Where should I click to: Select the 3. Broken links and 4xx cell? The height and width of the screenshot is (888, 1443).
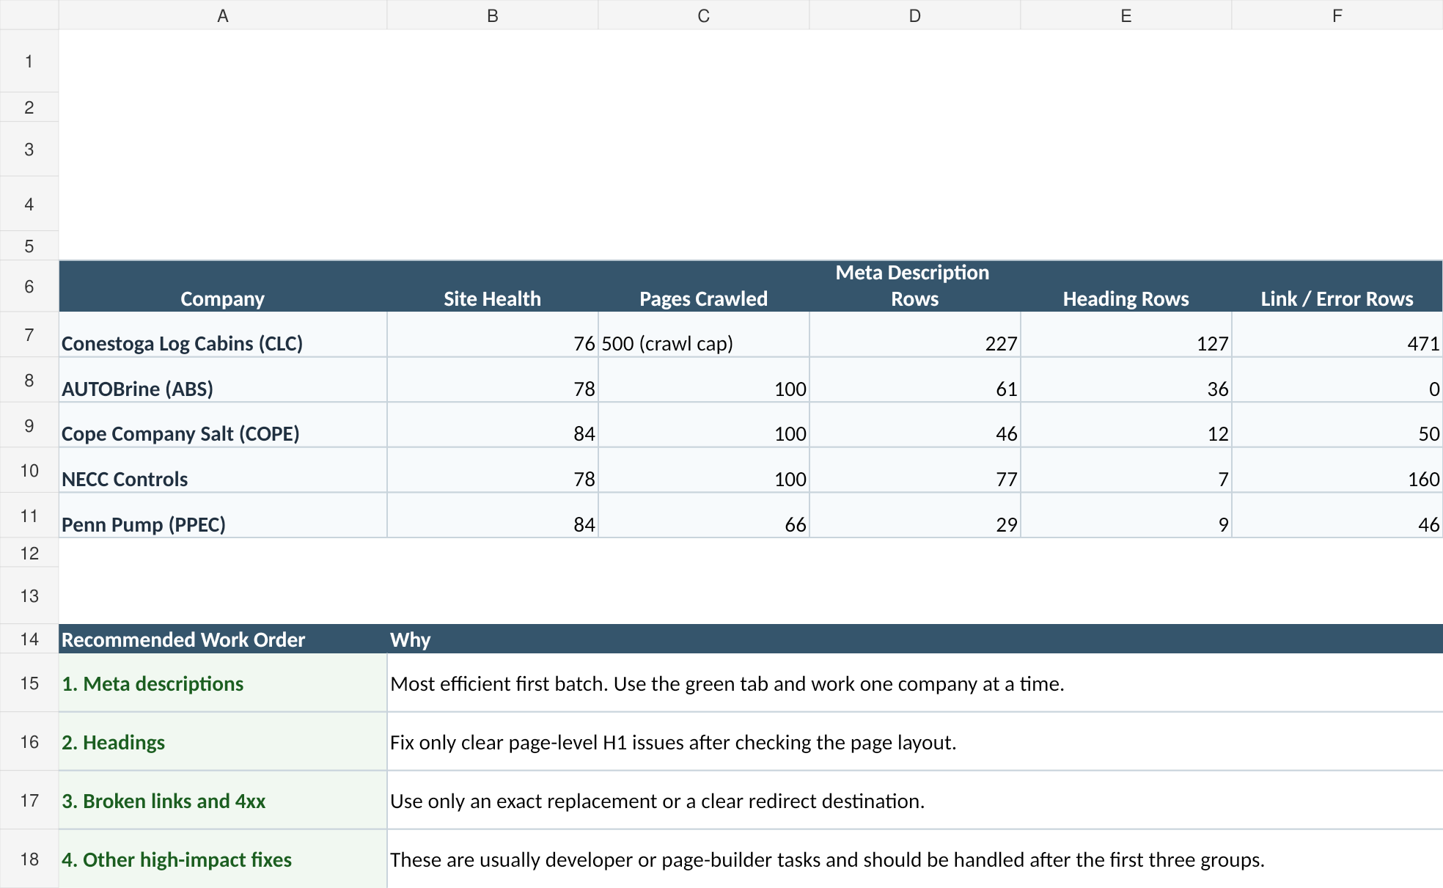pos(223,800)
